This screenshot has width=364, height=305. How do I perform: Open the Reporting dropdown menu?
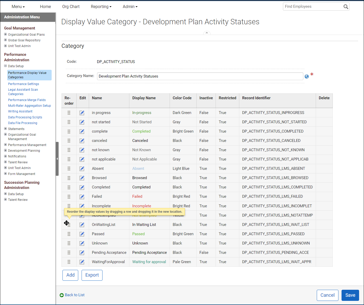pyautogui.click(x=101, y=6)
